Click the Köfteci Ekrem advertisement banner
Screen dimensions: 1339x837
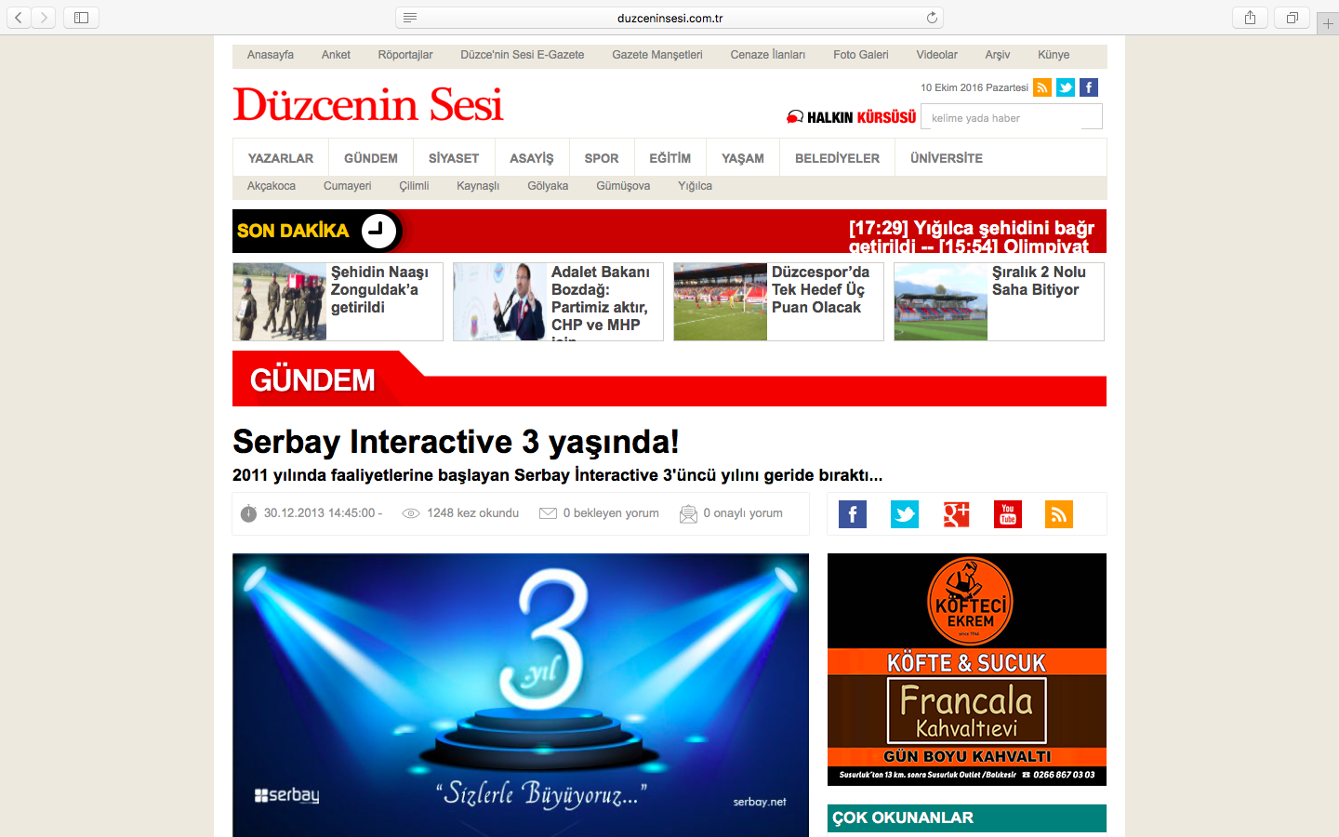click(x=967, y=670)
